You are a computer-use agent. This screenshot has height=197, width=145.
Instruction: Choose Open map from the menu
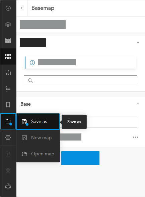click(38, 154)
